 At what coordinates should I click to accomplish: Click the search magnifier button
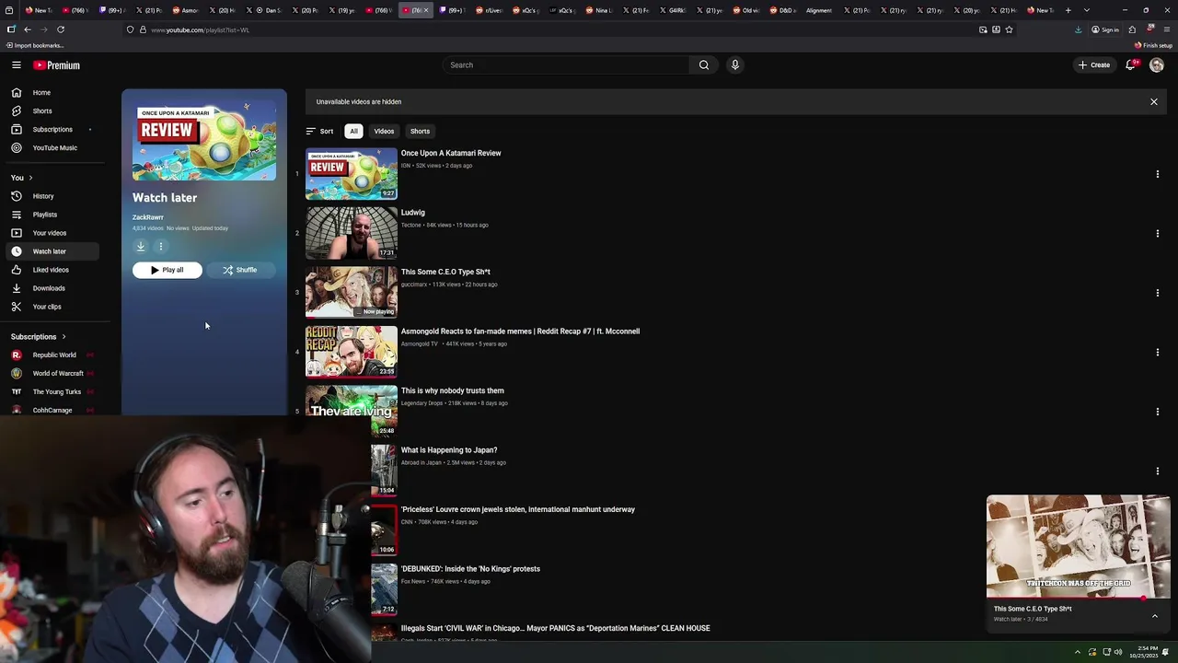point(704,64)
